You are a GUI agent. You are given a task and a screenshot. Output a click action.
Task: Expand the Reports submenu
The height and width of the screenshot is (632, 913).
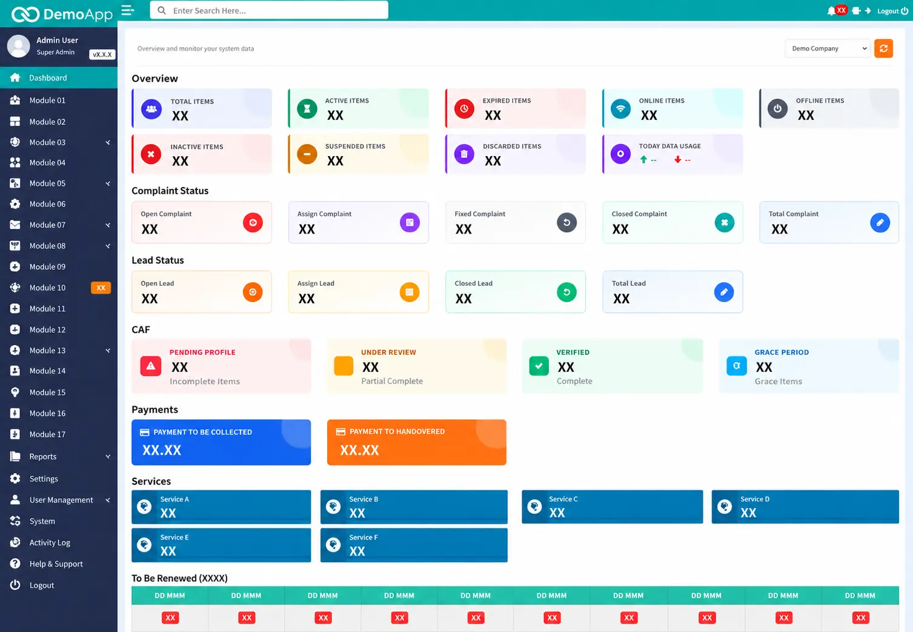click(x=108, y=457)
